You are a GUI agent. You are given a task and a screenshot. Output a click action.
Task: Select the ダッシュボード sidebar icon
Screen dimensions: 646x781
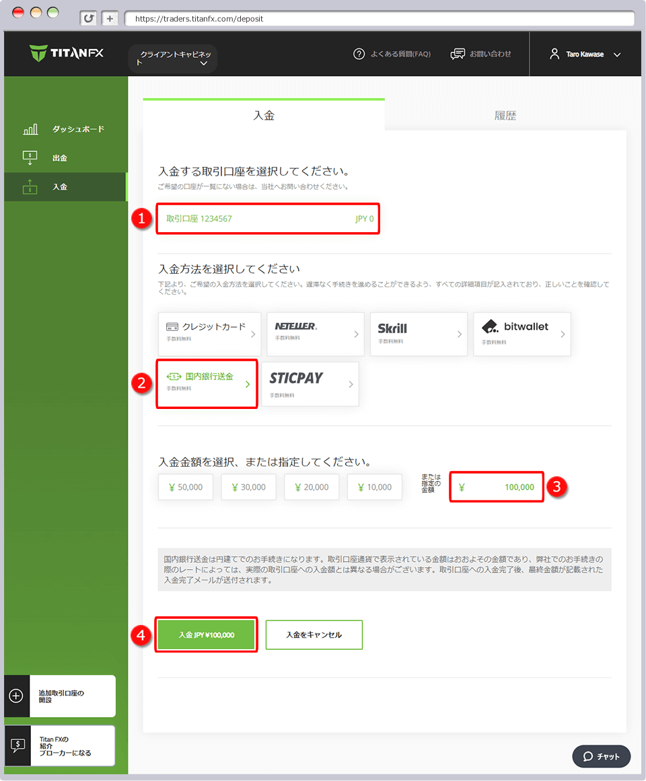click(x=30, y=128)
